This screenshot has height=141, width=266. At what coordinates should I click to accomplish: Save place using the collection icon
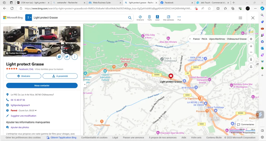pos(59,57)
